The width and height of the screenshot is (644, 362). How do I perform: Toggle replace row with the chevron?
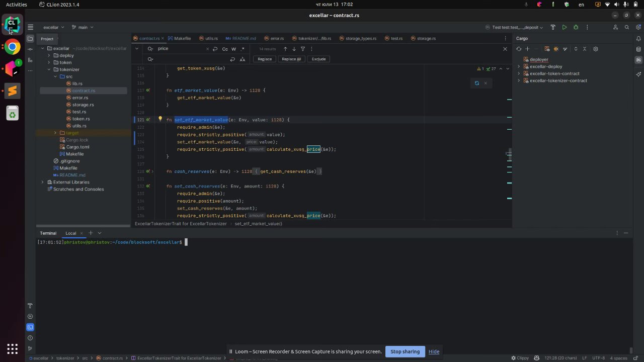pyautogui.click(x=136, y=49)
